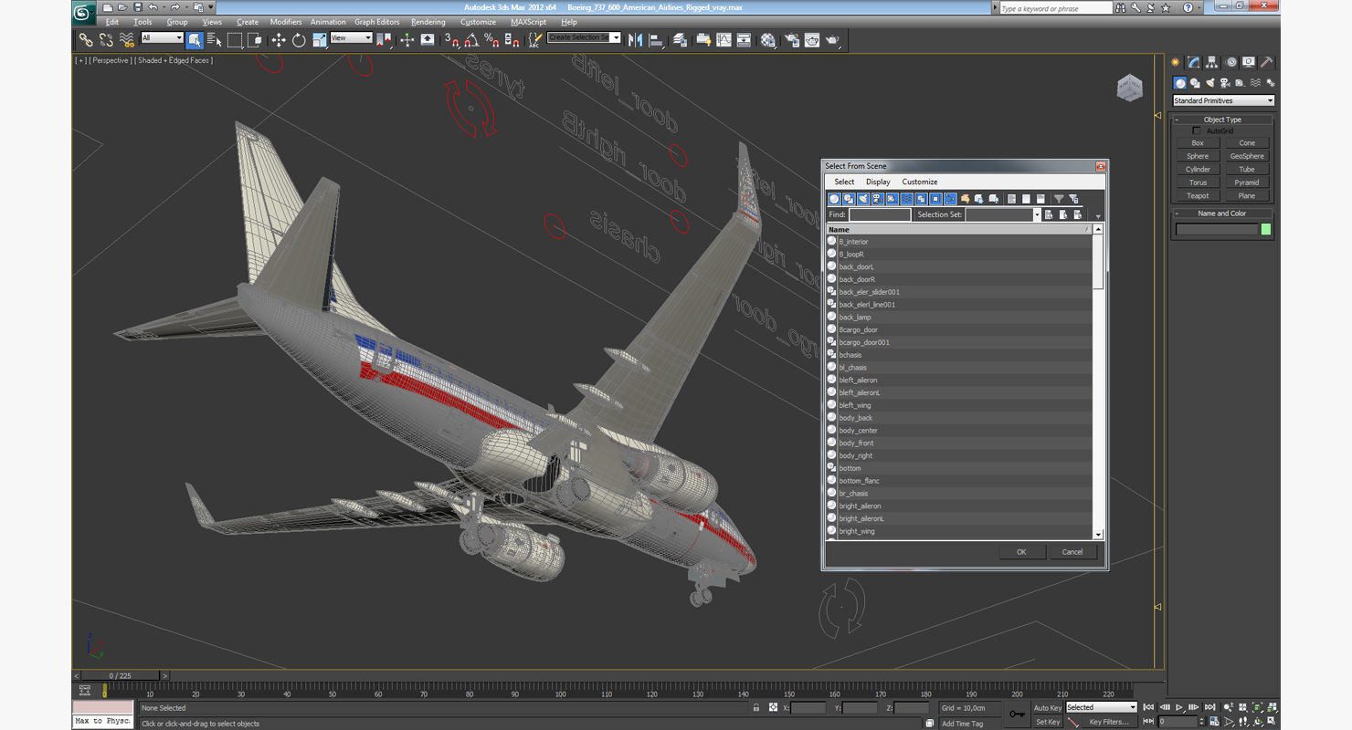1352x730 pixels.
Task: Toggle Display Bone Objects filter
Action: (950, 198)
